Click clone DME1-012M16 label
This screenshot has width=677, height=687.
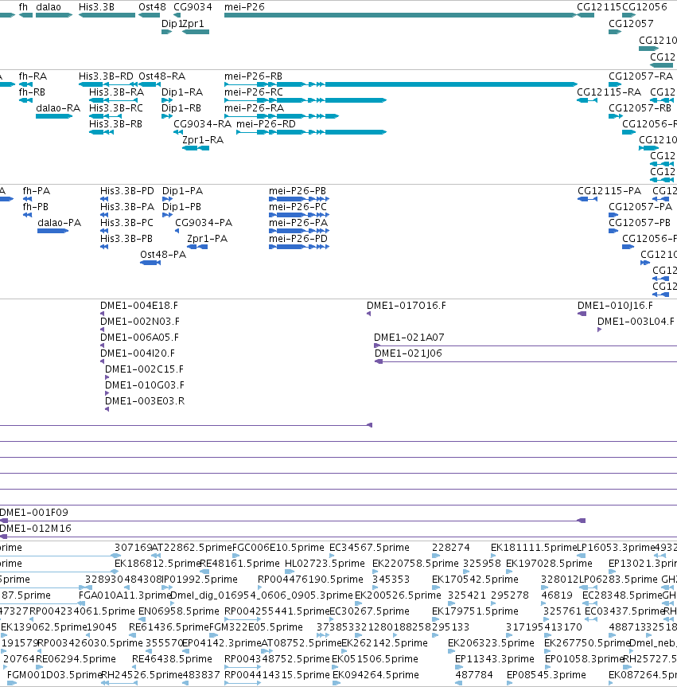point(36,529)
